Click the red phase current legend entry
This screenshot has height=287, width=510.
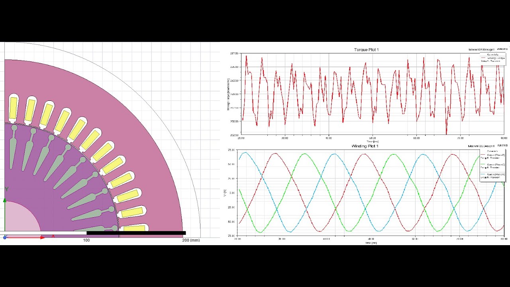493,156
